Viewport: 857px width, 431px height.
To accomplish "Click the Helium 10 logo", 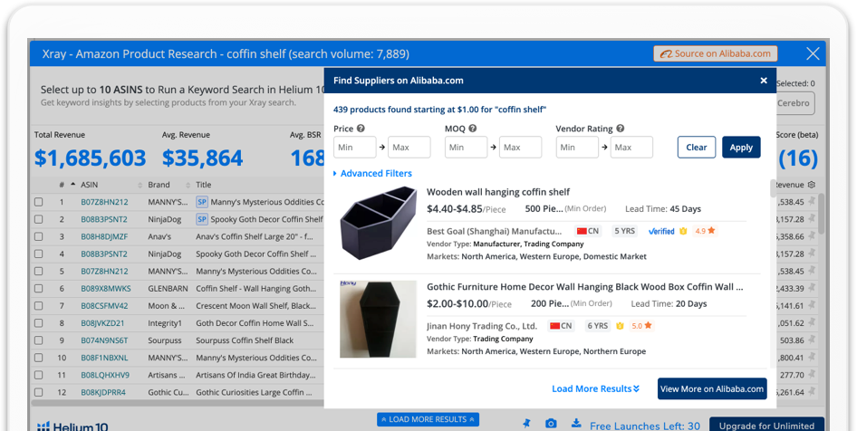I will tap(72, 426).
